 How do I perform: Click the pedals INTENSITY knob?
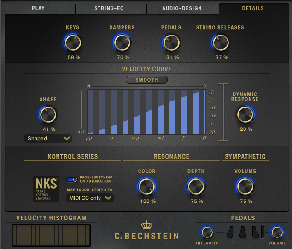207,232
